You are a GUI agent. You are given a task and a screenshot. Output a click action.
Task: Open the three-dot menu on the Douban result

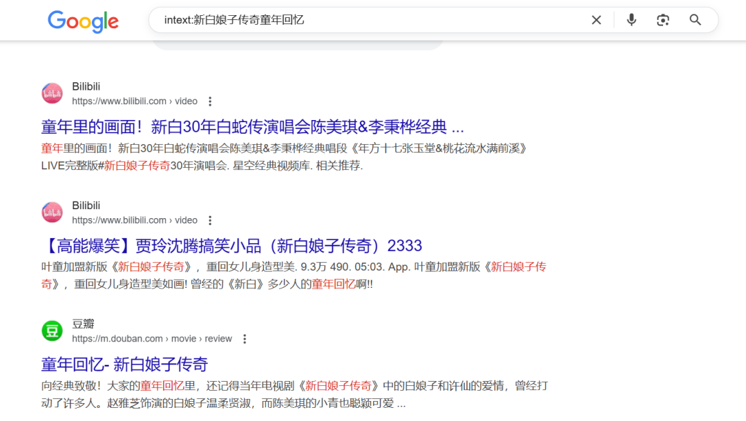[245, 338]
